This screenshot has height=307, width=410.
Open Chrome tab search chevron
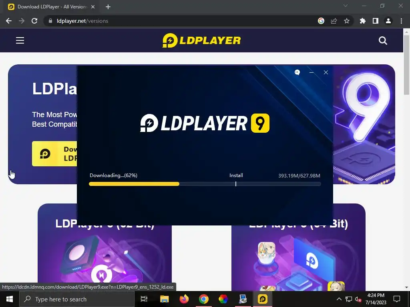click(346, 6)
